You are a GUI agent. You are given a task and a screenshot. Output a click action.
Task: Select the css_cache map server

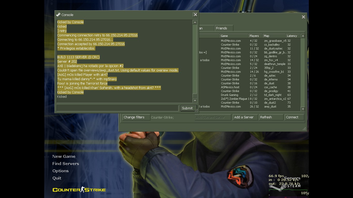point(270,87)
